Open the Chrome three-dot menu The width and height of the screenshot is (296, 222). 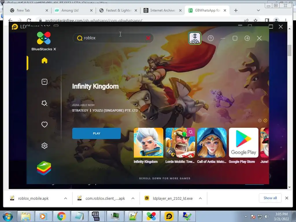[x=286, y=20]
